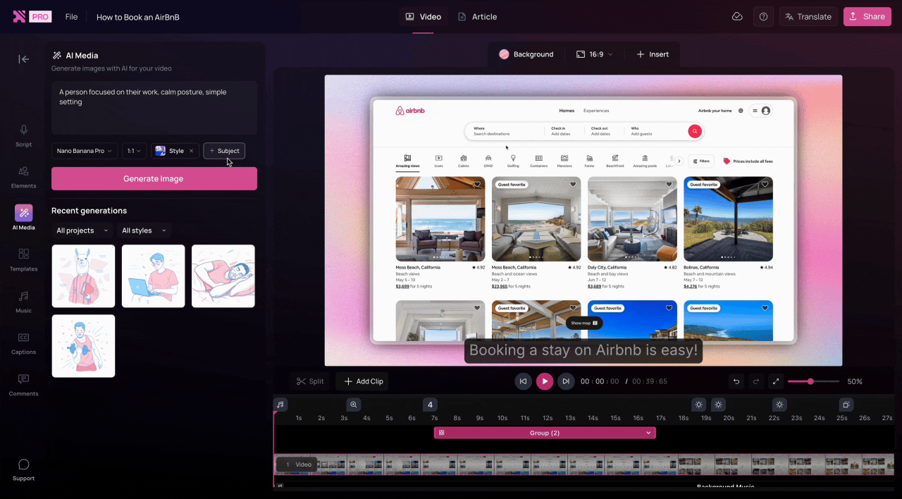Click the Insert button
Viewport: 902px width, 499px height.
[x=653, y=54]
